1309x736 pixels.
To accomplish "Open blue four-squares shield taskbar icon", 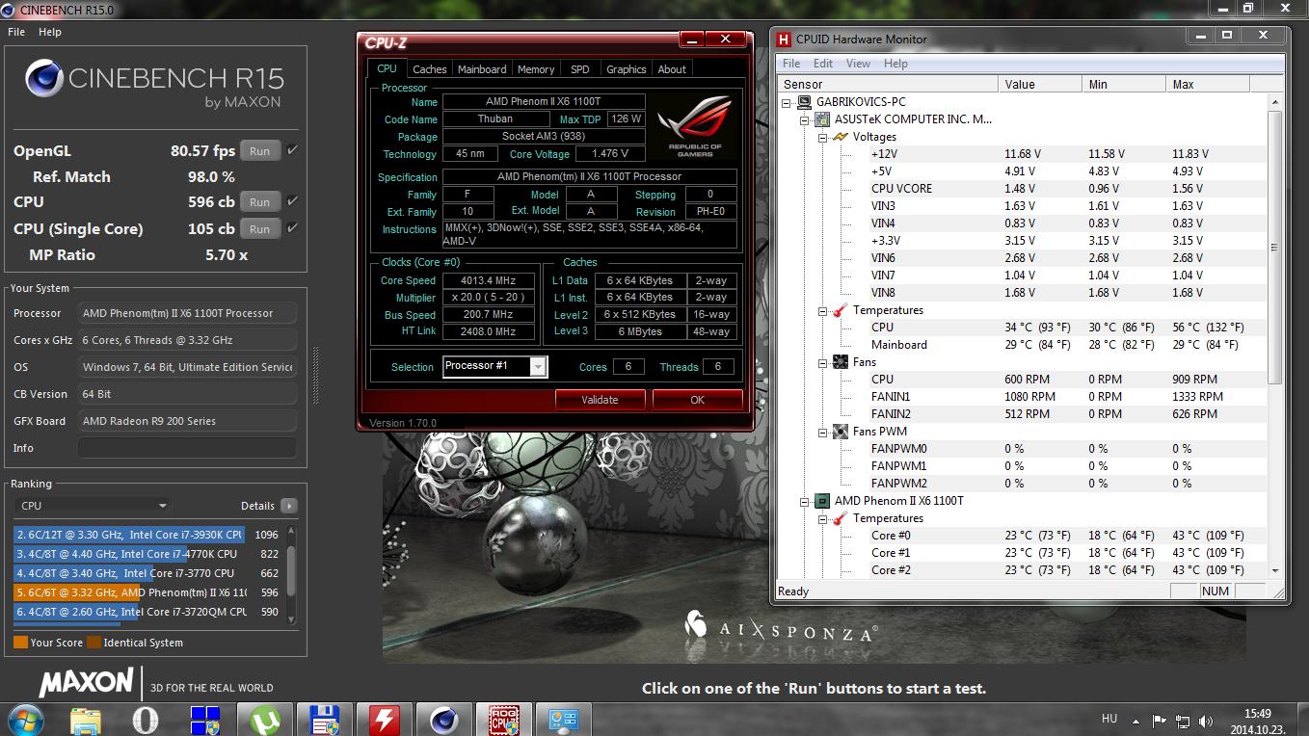I will (x=205, y=720).
